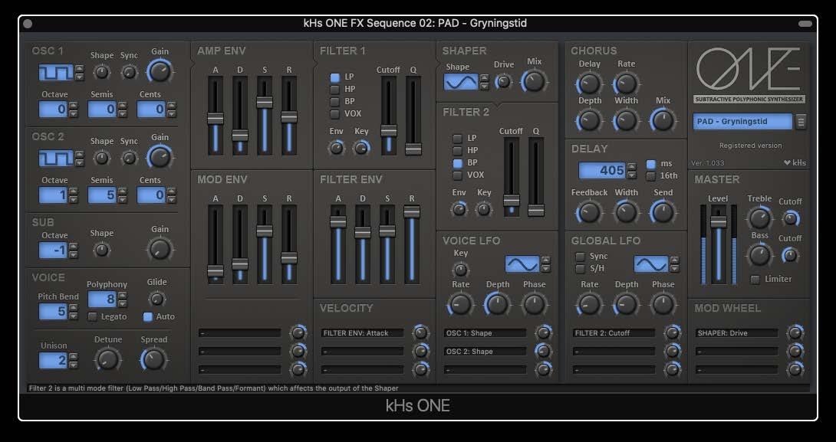
Task: Click the Unison value field
Action: [x=53, y=361]
